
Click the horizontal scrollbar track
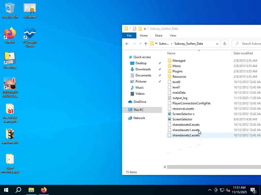[214, 167]
